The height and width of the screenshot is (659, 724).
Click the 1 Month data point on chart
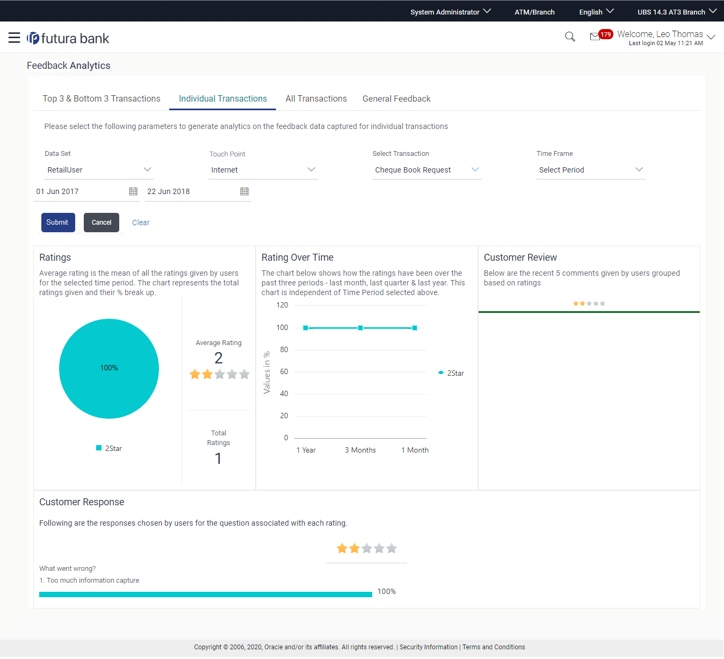tap(415, 328)
